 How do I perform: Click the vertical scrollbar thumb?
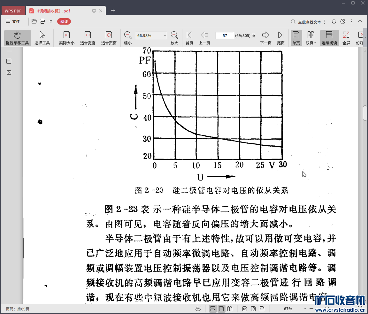pyautogui.click(x=365, y=113)
